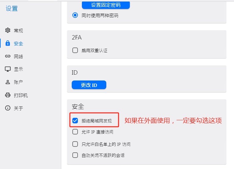This screenshot has height=169, width=234.
Task: Click the lock icon beside 安全
Action: (x=8, y=43)
